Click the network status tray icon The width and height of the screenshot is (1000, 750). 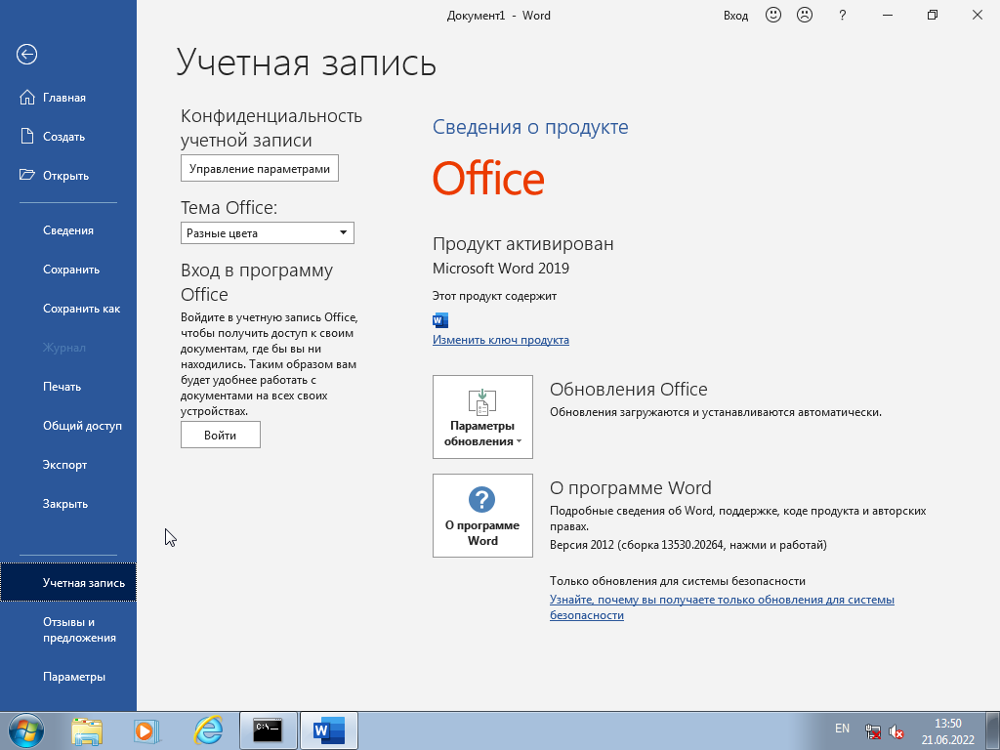point(873,731)
